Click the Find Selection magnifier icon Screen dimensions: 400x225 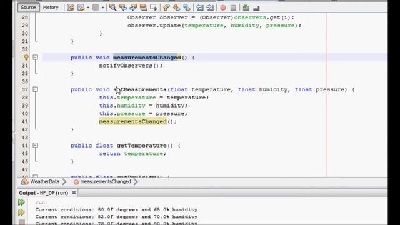pyautogui.click(x=112, y=7)
